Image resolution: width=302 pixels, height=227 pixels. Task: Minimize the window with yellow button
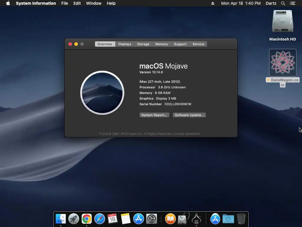click(x=76, y=44)
